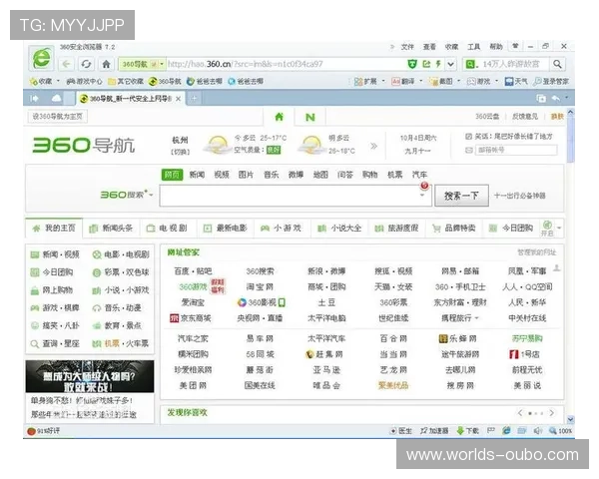The height and width of the screenshot is (479, 599).
Task: Open the 其它收藏 bookmarks folder
Action: (126, 82)
